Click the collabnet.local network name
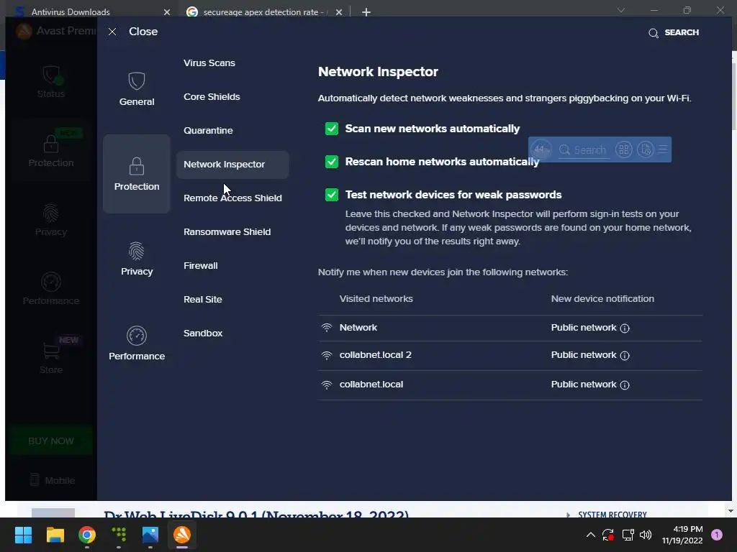Image resolution: width=737 pixels, height=552 pixels. point(371,385)
